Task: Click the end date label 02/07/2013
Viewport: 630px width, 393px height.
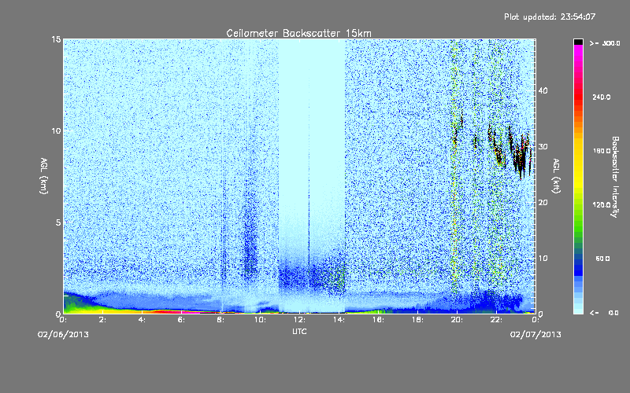Action: coord(535,335)
